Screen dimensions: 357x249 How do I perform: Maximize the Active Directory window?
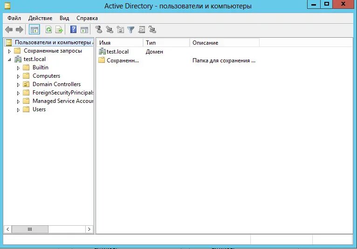327,4
